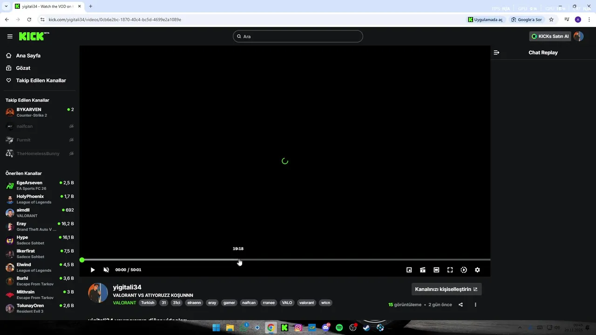This screenshot has width=596, height=335.
Task: Select the wtcn tag
Action: pyautogui.click(x=325, y=302)
